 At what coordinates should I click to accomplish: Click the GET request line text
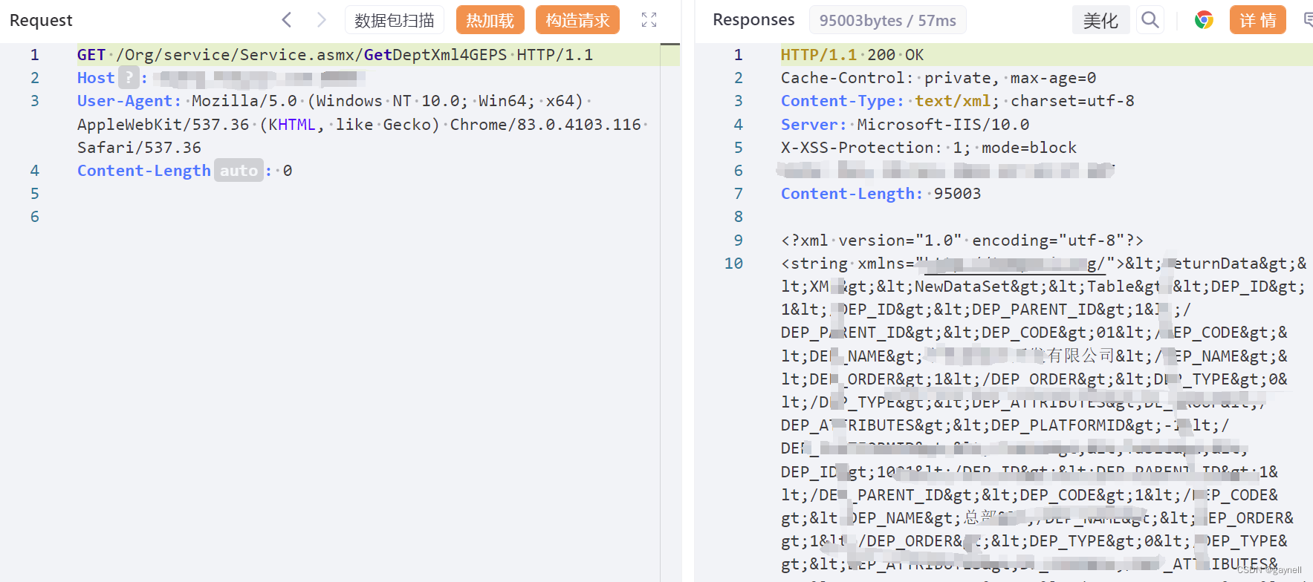coord(335,54)
